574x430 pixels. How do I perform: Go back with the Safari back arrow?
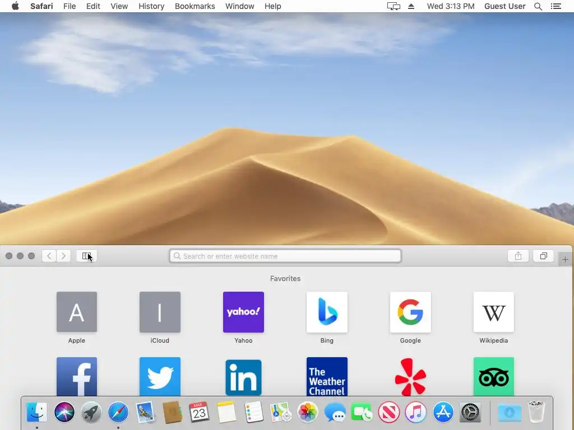[49, 256]
